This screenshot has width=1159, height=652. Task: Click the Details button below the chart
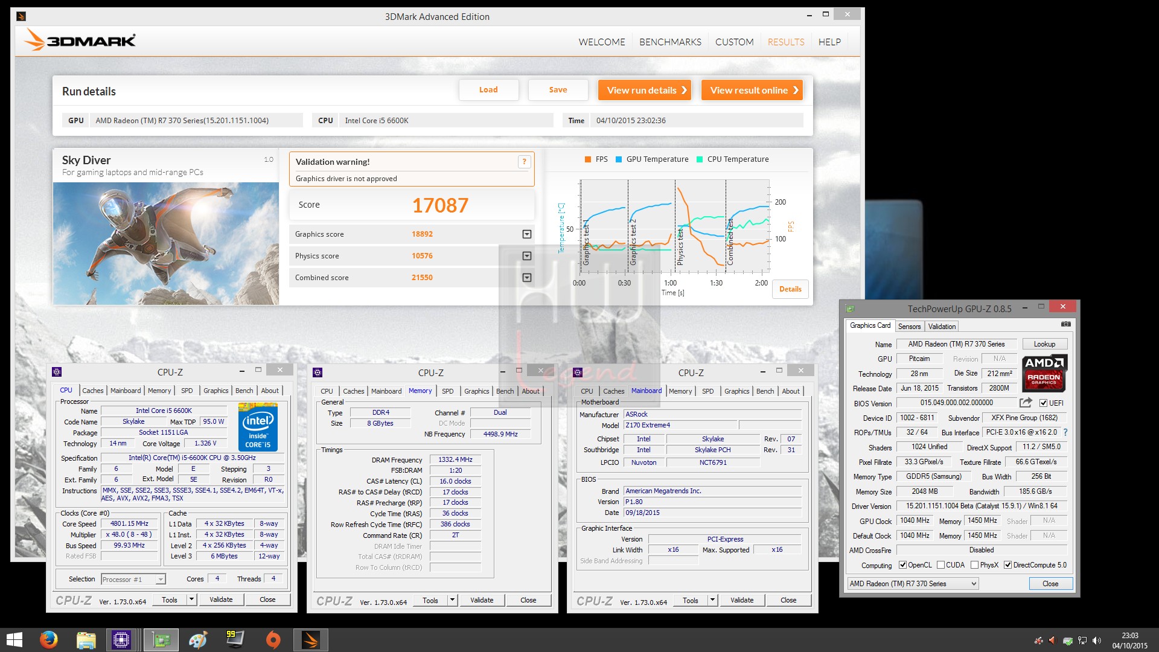[x=790, y=289]
